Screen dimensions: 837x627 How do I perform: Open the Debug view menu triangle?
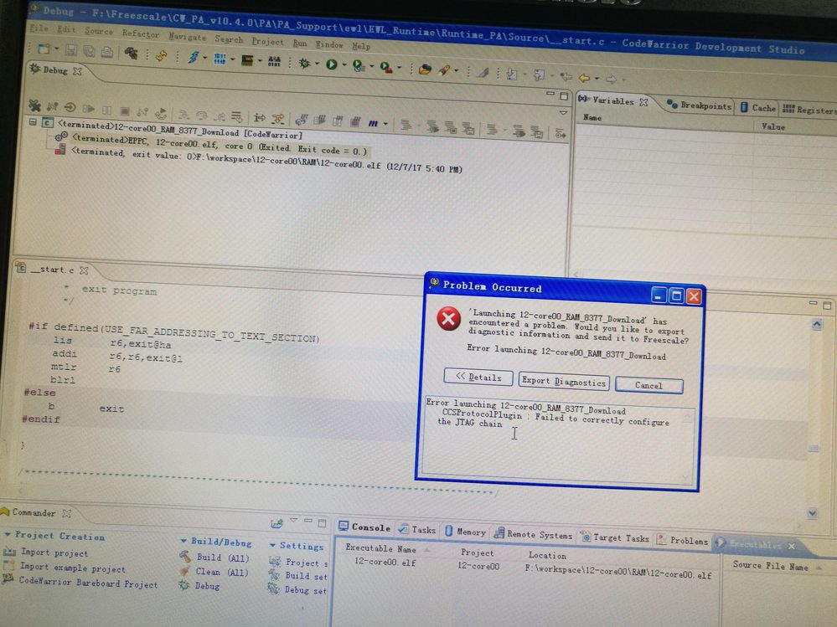point(563,113)
